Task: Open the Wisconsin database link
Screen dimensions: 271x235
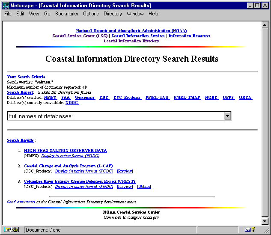Action: pyautogui.click(x=84, y=98)
